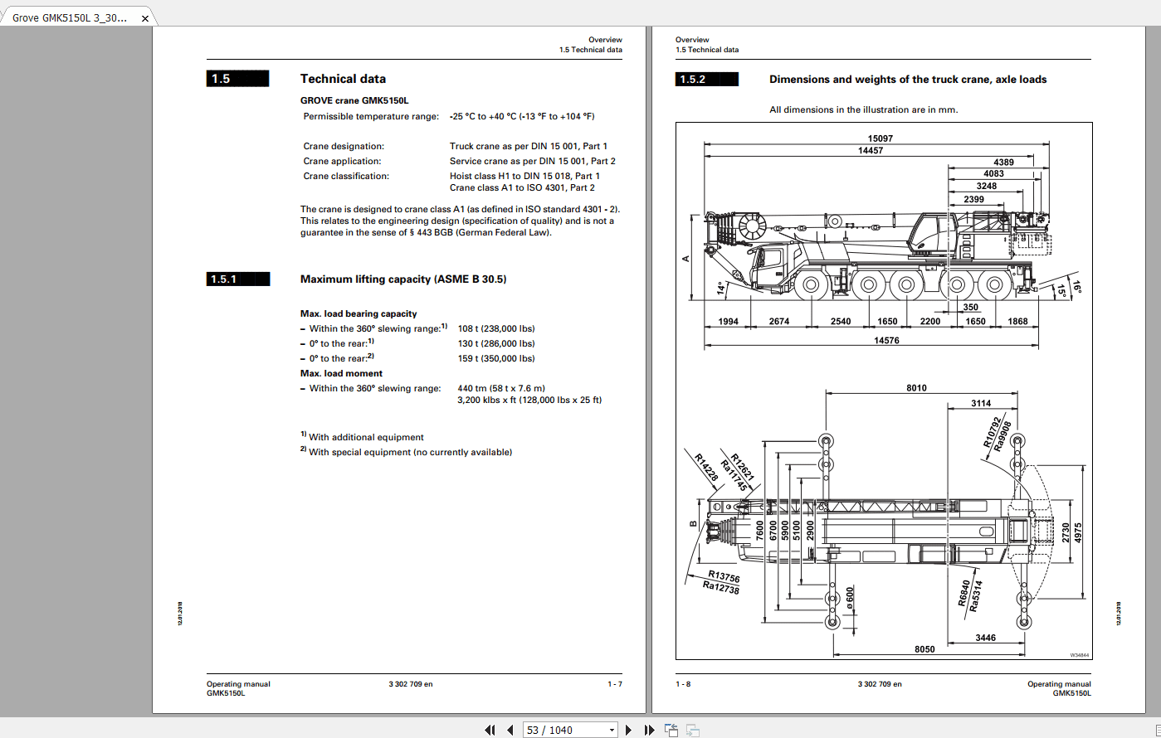1161x738 pixels.
Task: Click the previous-page arrow beside the page counter
Action: click(x=510, y=730)
